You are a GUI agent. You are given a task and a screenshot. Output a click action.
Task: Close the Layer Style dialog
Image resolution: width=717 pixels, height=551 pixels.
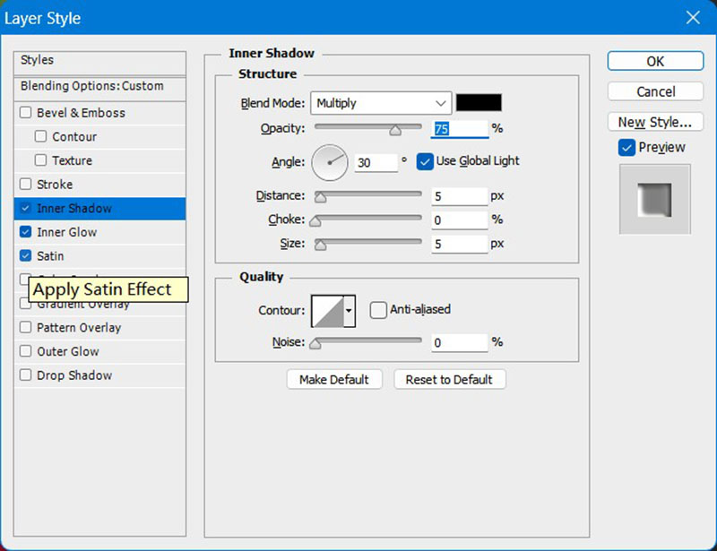coord(693,18)
